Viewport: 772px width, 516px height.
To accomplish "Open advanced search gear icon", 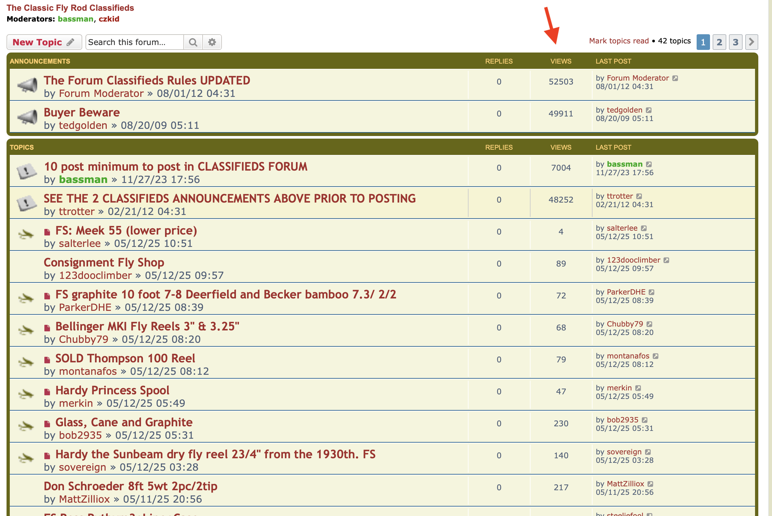I will 212,42.
